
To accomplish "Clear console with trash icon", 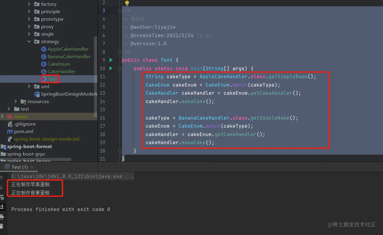I will [x=2, y=226].
